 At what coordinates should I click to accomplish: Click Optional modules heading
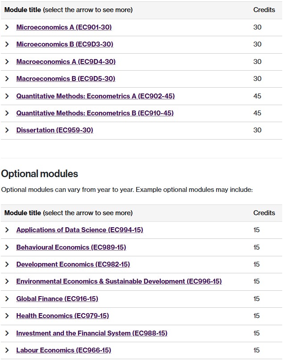tap(40, 174)
